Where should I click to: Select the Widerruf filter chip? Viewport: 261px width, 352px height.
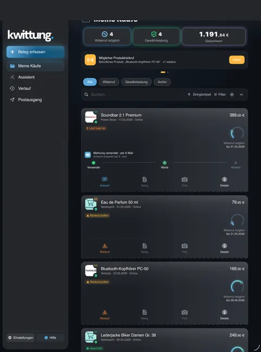pos(109,82)
